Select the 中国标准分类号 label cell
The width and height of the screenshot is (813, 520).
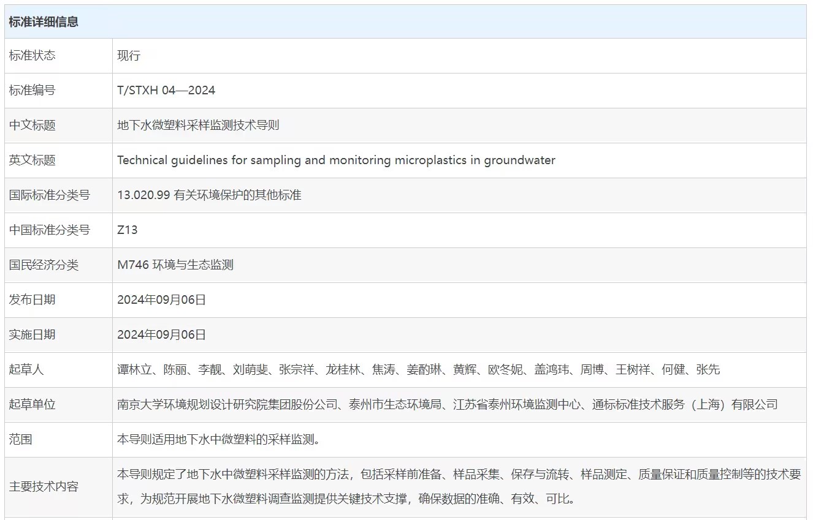click(x=58, y=230)
